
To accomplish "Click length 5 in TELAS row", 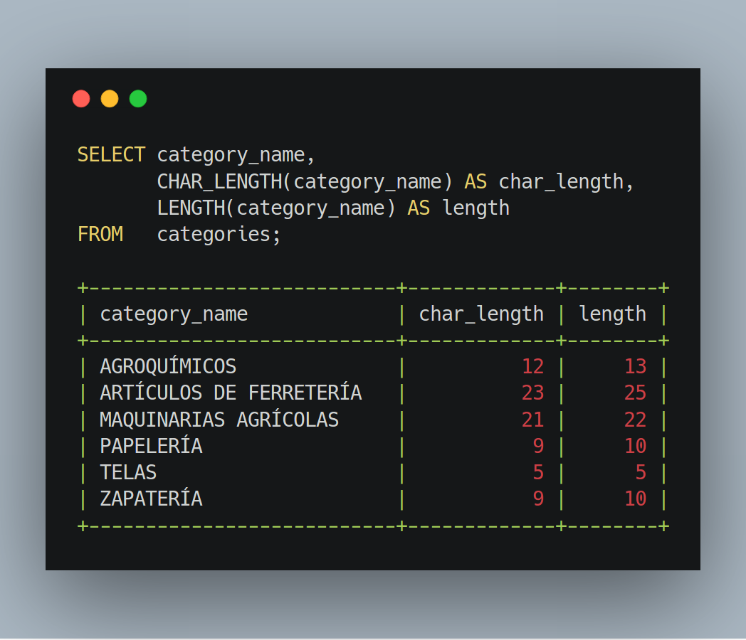I will coord(641,472).
